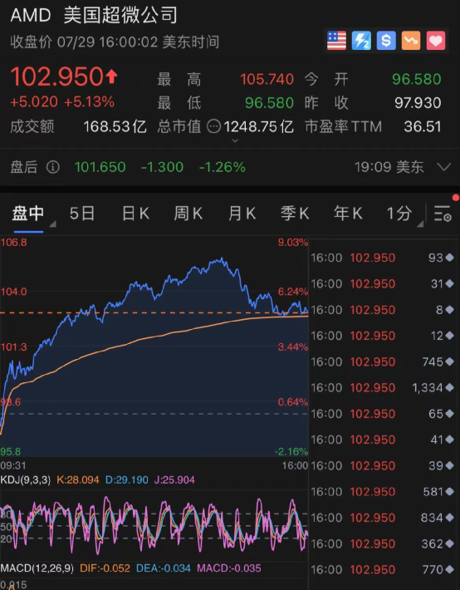Tap the 总市值 value 1248.75亿

pyautogui.click(x=259, y=127)
